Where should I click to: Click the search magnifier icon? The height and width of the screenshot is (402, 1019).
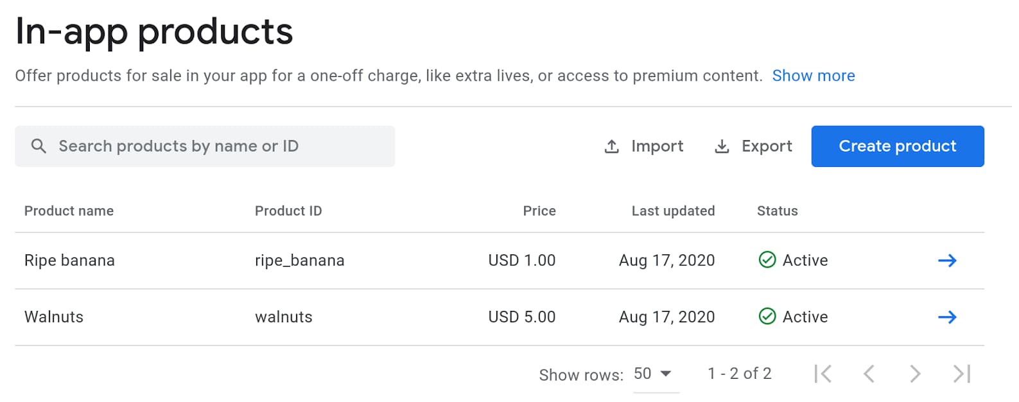(x=39, y=146)
